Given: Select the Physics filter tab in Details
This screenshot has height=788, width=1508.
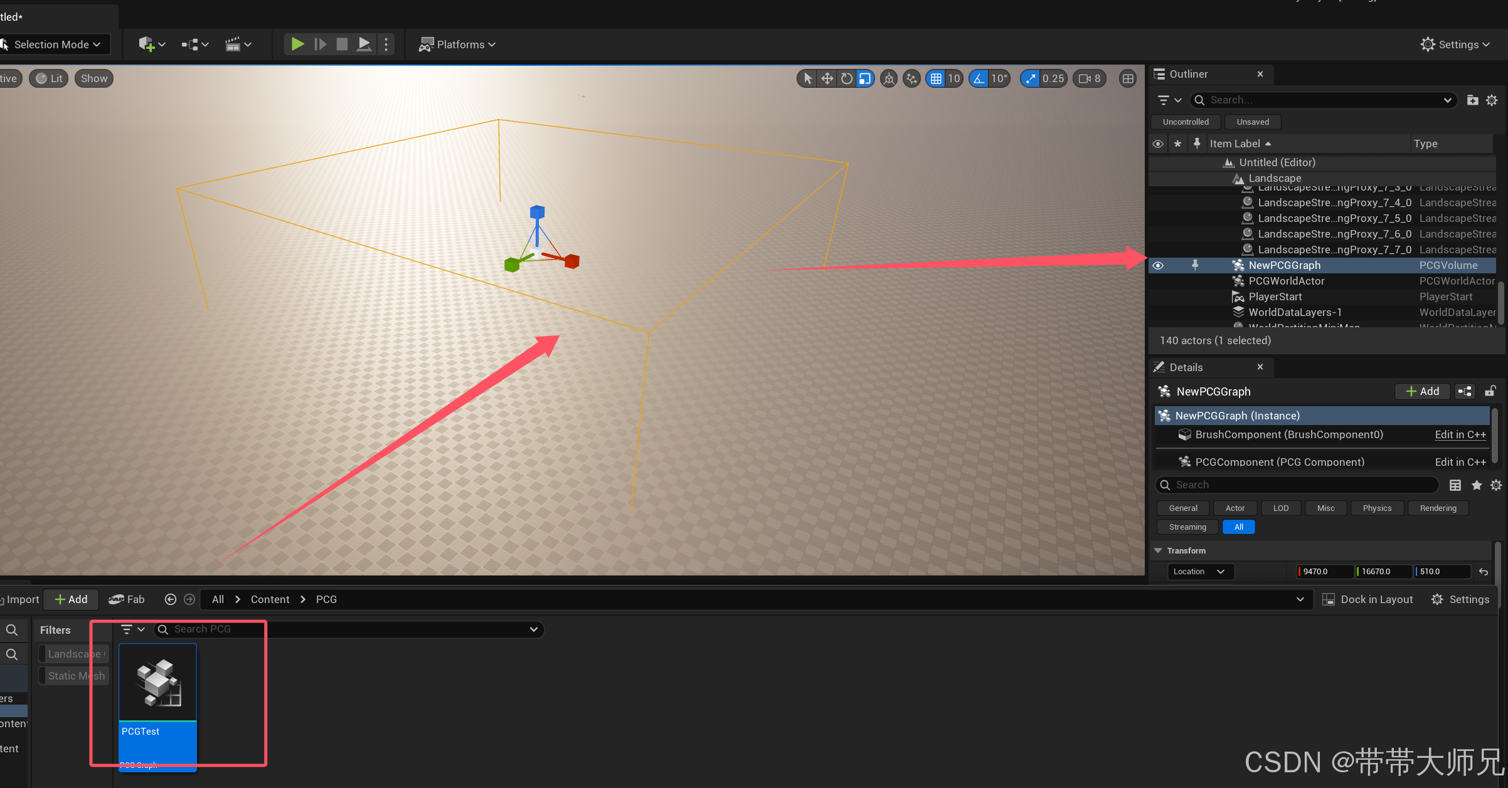Looking at the screenshot, I should coord(1376,508).
